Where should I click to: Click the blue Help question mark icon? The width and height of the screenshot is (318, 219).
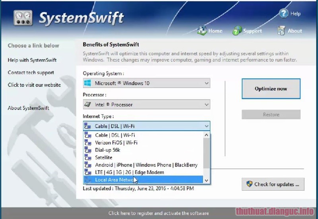click(x=283, y=14)
